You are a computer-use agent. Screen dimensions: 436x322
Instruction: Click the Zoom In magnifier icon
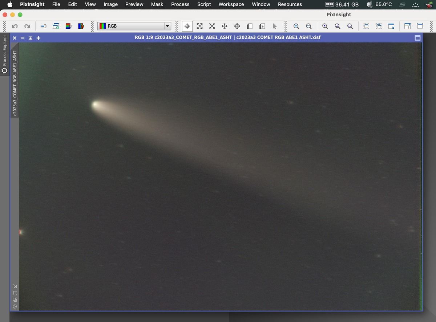296,26
